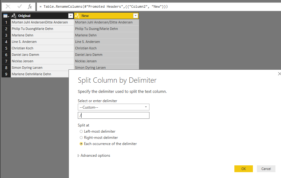281x178 pixels.
Task: Select row number 3
Action: coord(6,35)
